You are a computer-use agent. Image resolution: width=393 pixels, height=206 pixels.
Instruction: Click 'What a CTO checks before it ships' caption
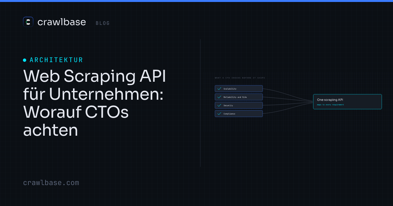pyautogui.click(x=240, y=78)
